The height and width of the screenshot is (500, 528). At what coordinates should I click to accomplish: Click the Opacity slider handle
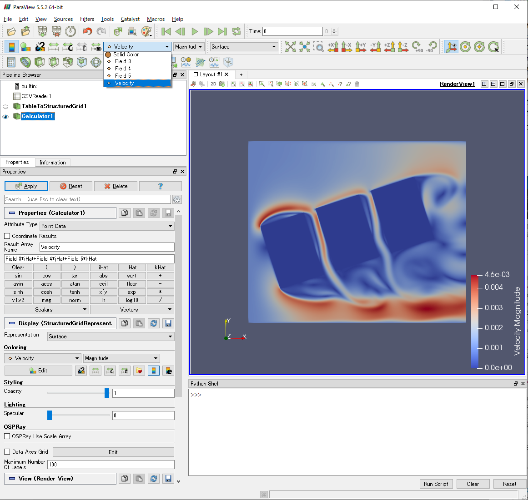[107, 393]
